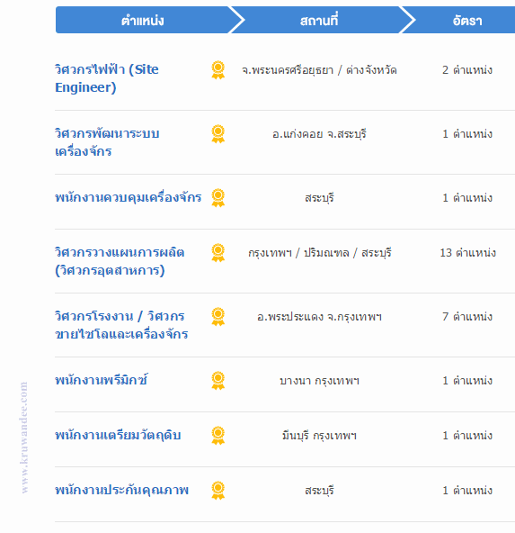The width and height of the screenshot is (515, 533).
Task: Open the พนักงานเตรียมวัตถุดิบ job link
Action: (x=118, y=436)
